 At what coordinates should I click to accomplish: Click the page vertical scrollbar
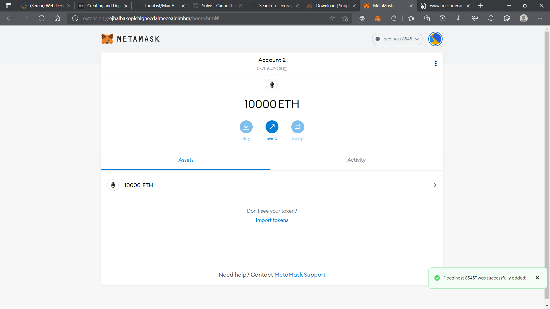(x=547, y=165)
